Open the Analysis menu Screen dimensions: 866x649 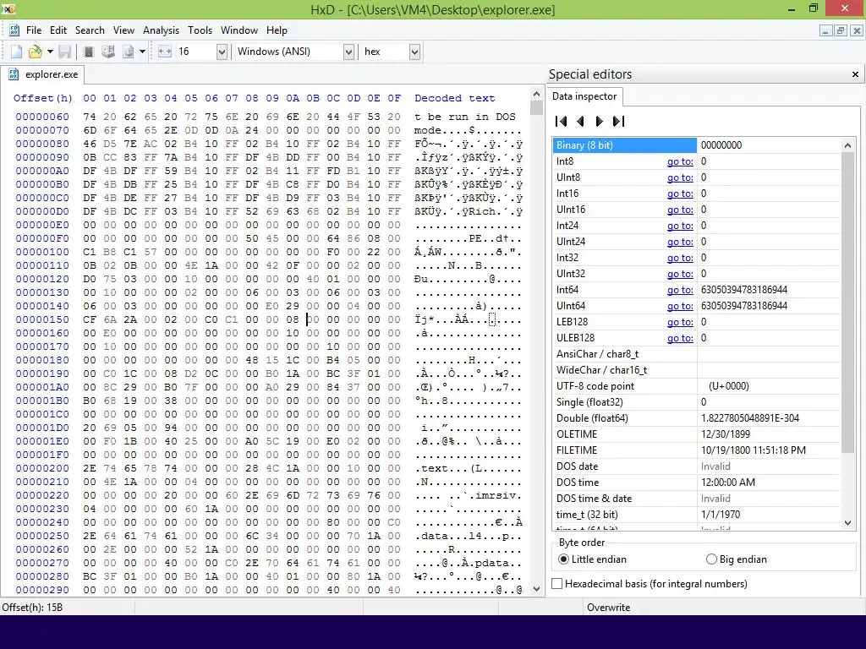(161, 30)
